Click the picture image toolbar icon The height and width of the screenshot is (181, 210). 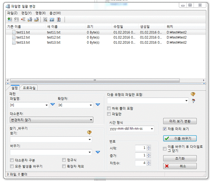pyautogui.click(x=52, y=20)
